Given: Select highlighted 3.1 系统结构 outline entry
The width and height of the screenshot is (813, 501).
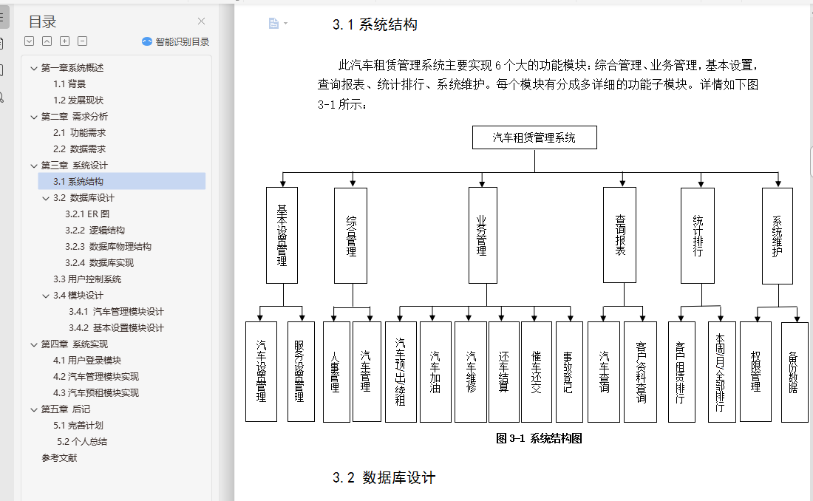Looking at the screenshot, I should click(x=122, y=181).
